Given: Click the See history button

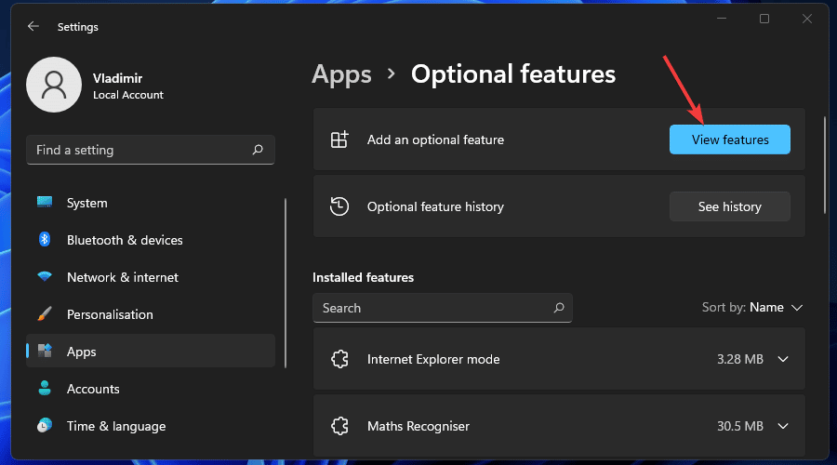Looking at the screenshot, I should point(730,206).
